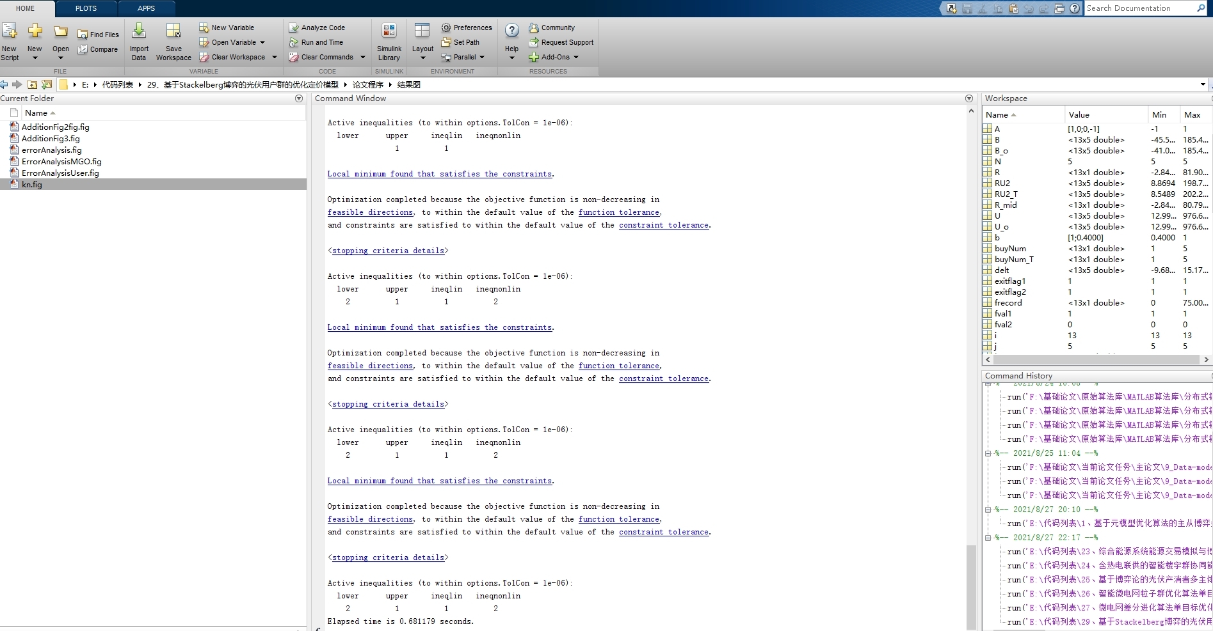This screenshot has height=631, width=1213.
Task: Open the address bar path history dropdown
Action: (x=1203, y=84)
